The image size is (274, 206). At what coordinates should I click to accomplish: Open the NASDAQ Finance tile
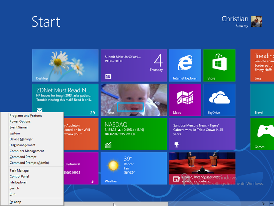coord(134,134)
